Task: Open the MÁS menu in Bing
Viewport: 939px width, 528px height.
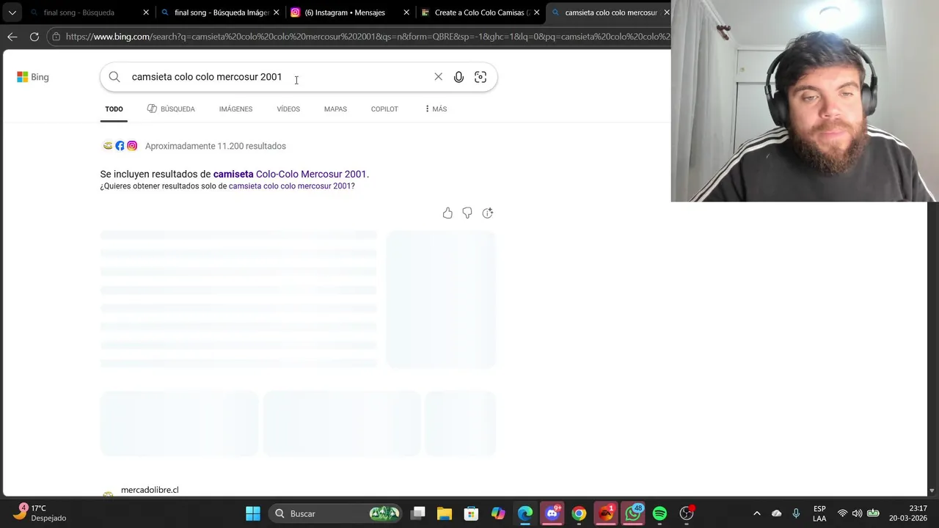Action: [435, 109]
